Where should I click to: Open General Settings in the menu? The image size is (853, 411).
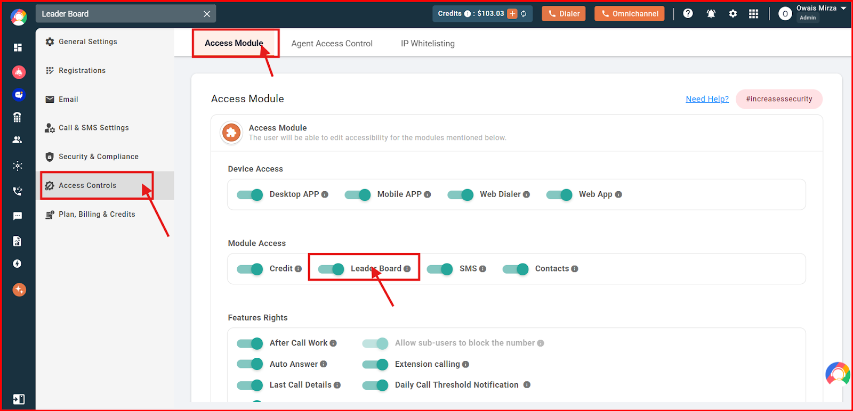pyautogui.click(x=104, y=42)
